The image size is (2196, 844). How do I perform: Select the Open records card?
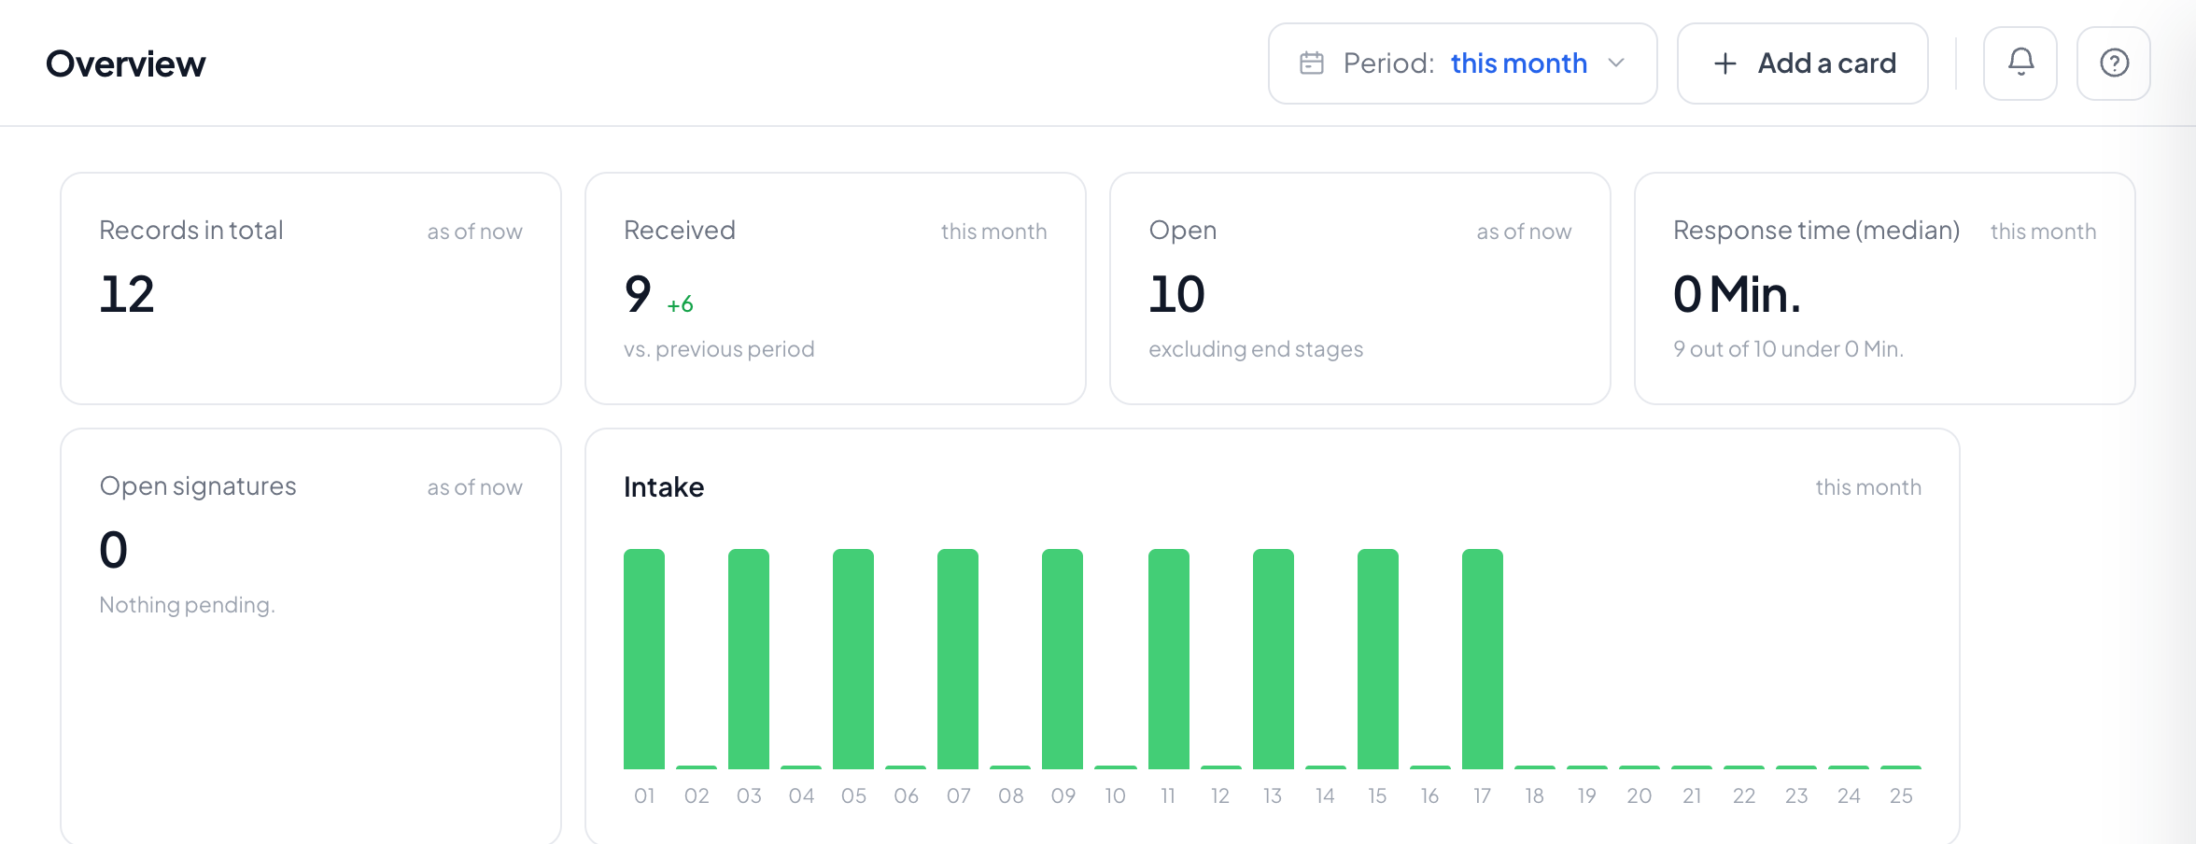[1360, 288]
